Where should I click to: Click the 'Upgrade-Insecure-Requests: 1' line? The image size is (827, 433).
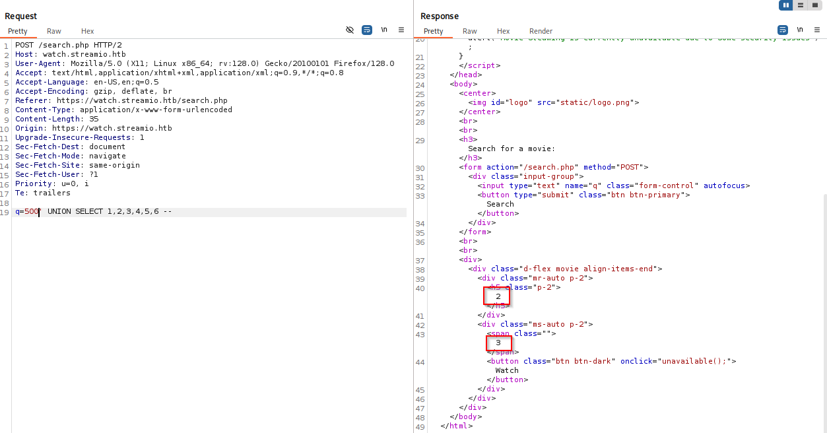coord(80,137)
